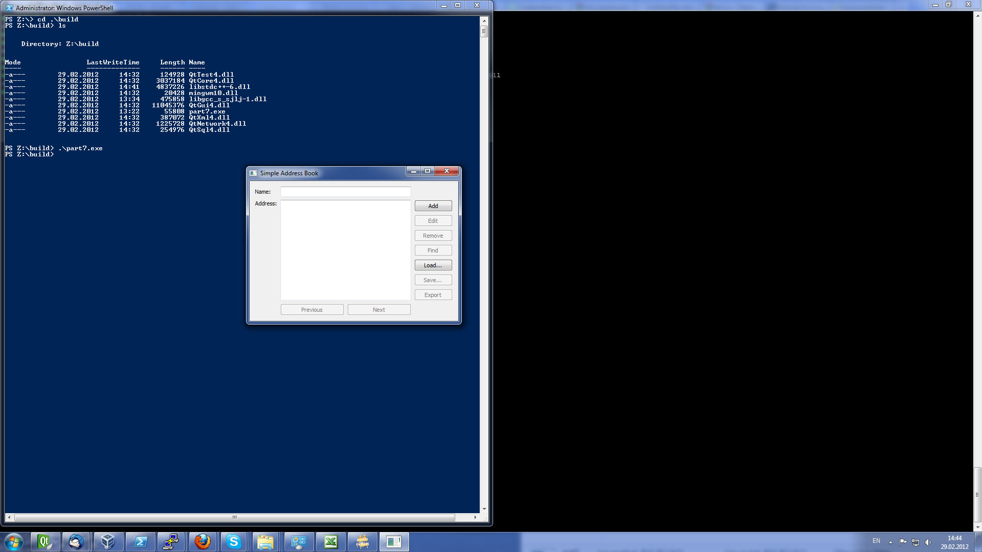
Task: Click inside the Address text area
Action: pyautogui.click(x=345, y=250)
